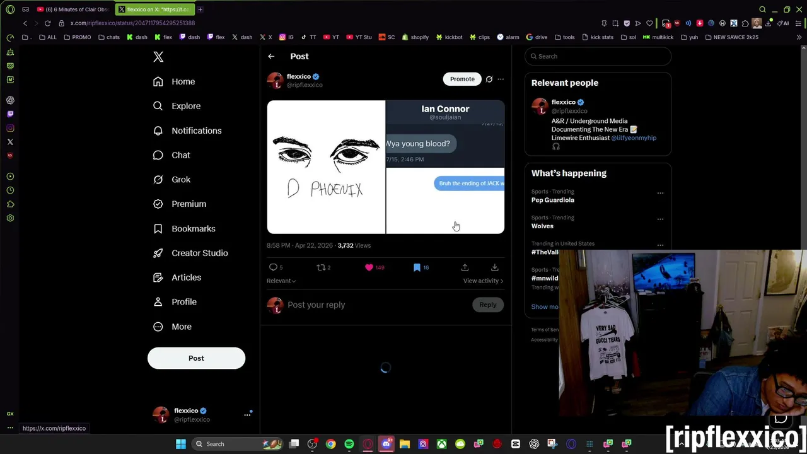The height and width of the screenshot is (454, 807).
Task: Toggle the like heart on the post
Action: click(369, 267)
